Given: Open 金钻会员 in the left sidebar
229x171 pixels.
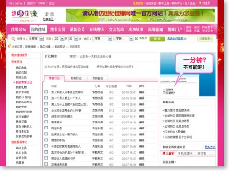Looking at the screenshot, I should [x=21, y=158].
